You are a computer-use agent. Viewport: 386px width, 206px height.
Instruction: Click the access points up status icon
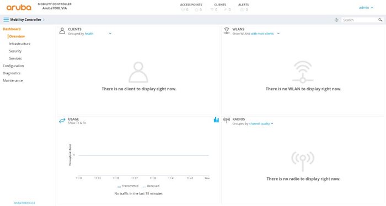183,9
